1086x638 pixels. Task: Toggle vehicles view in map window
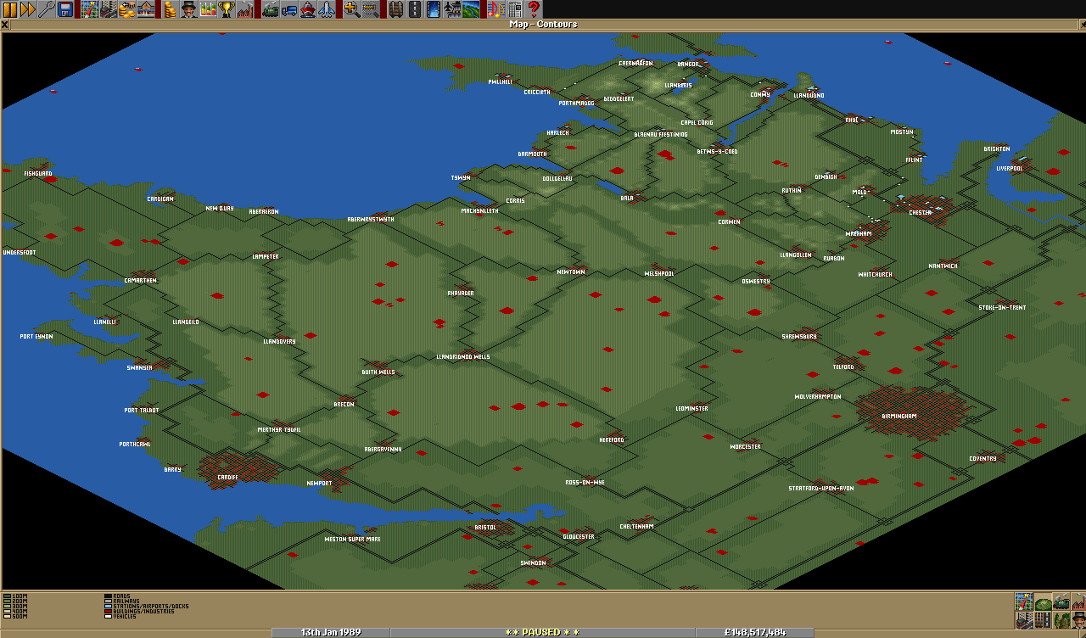click(x=1061, y=602)
